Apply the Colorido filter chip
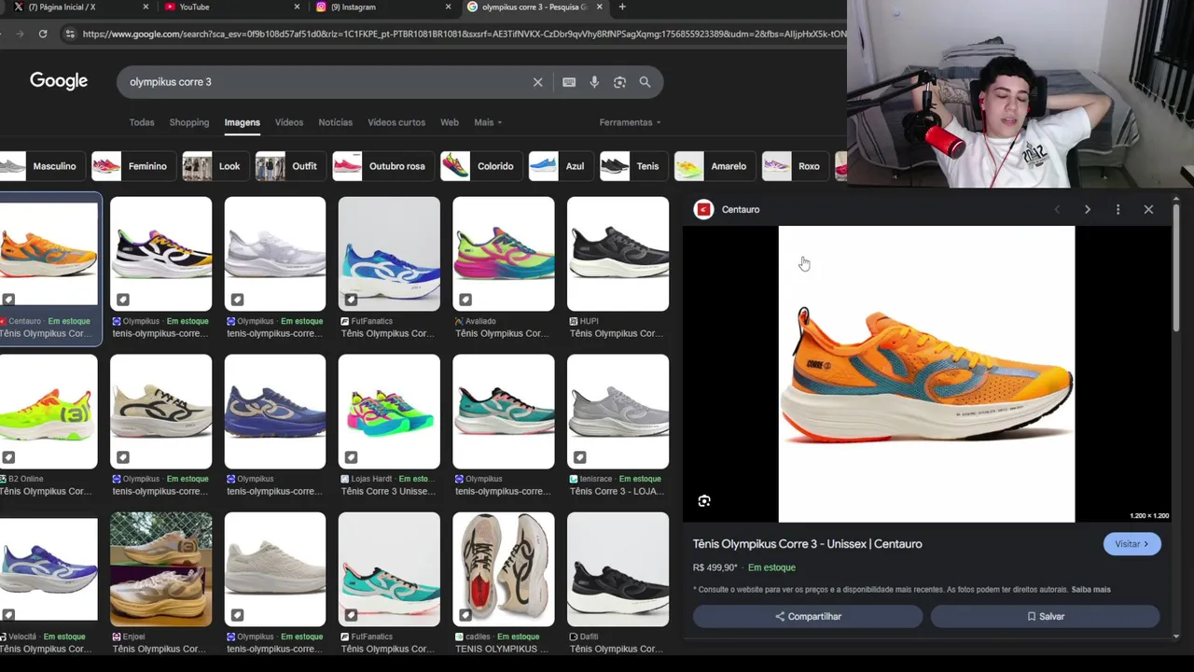Screen dimensions: 1194x672 479,166
